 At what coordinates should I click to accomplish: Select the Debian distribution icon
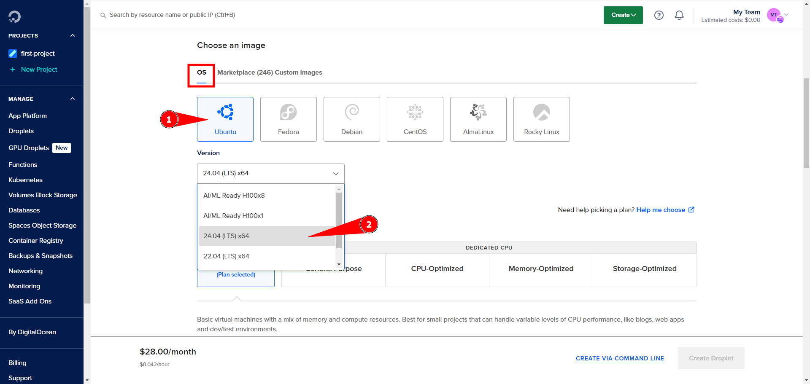click(351, 113)
